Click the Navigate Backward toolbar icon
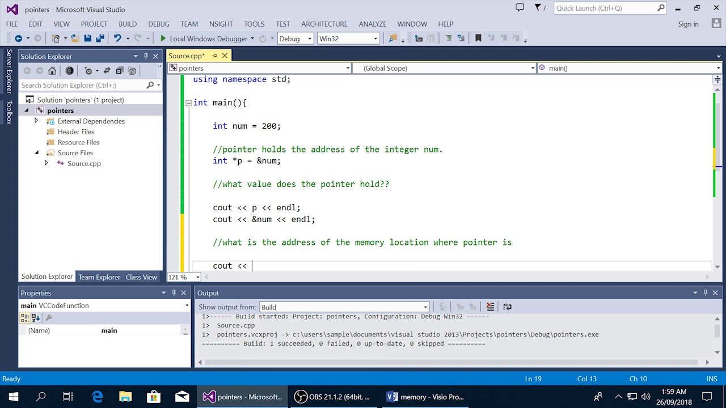Screen dimensions: 726x408 18,39
